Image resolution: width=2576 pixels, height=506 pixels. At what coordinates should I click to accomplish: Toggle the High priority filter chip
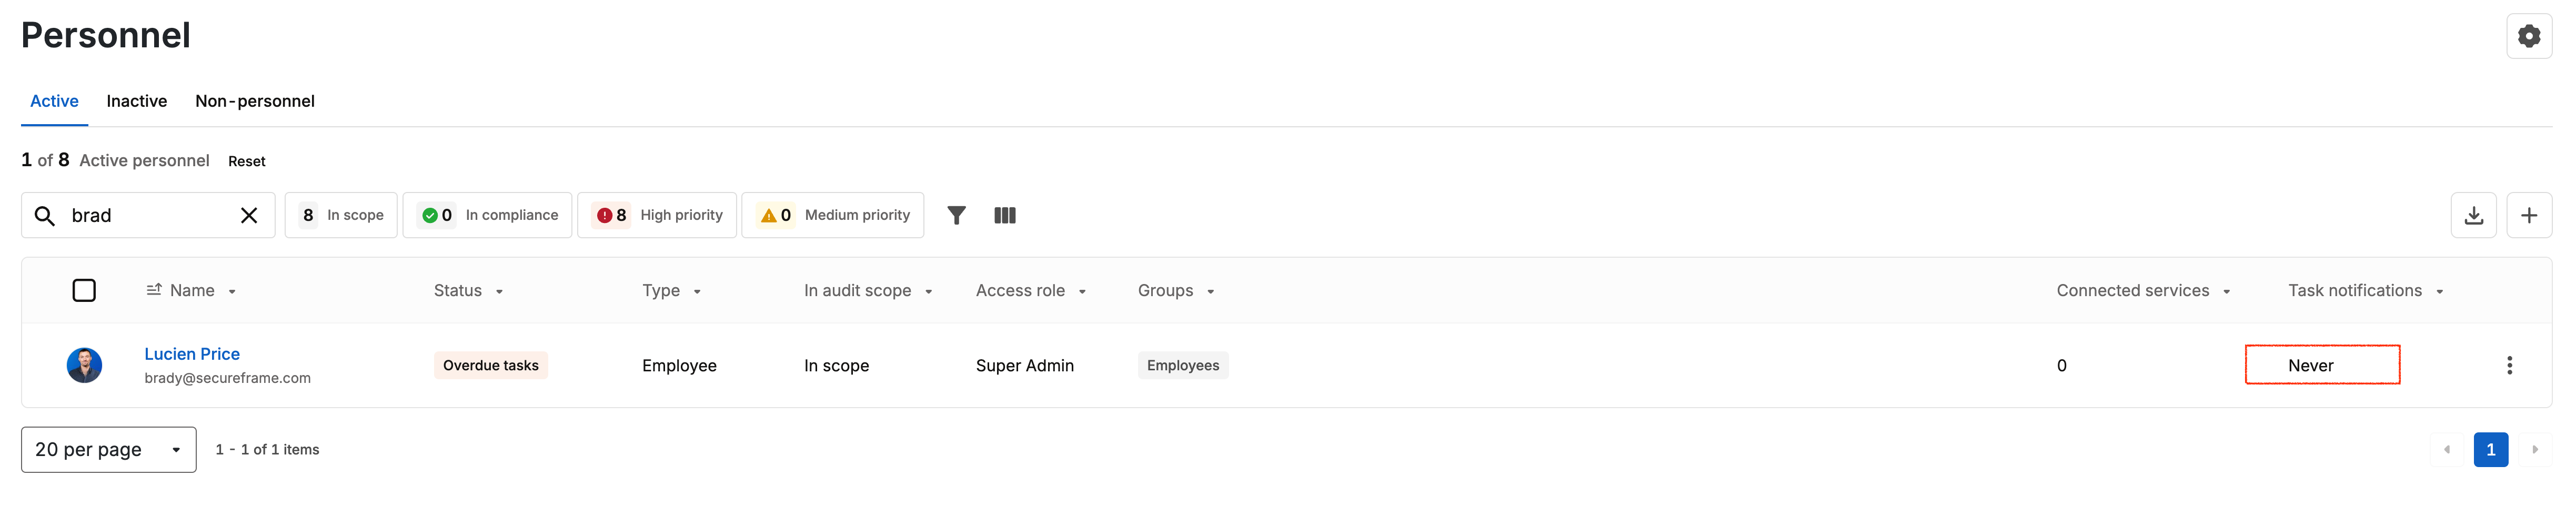657,215
